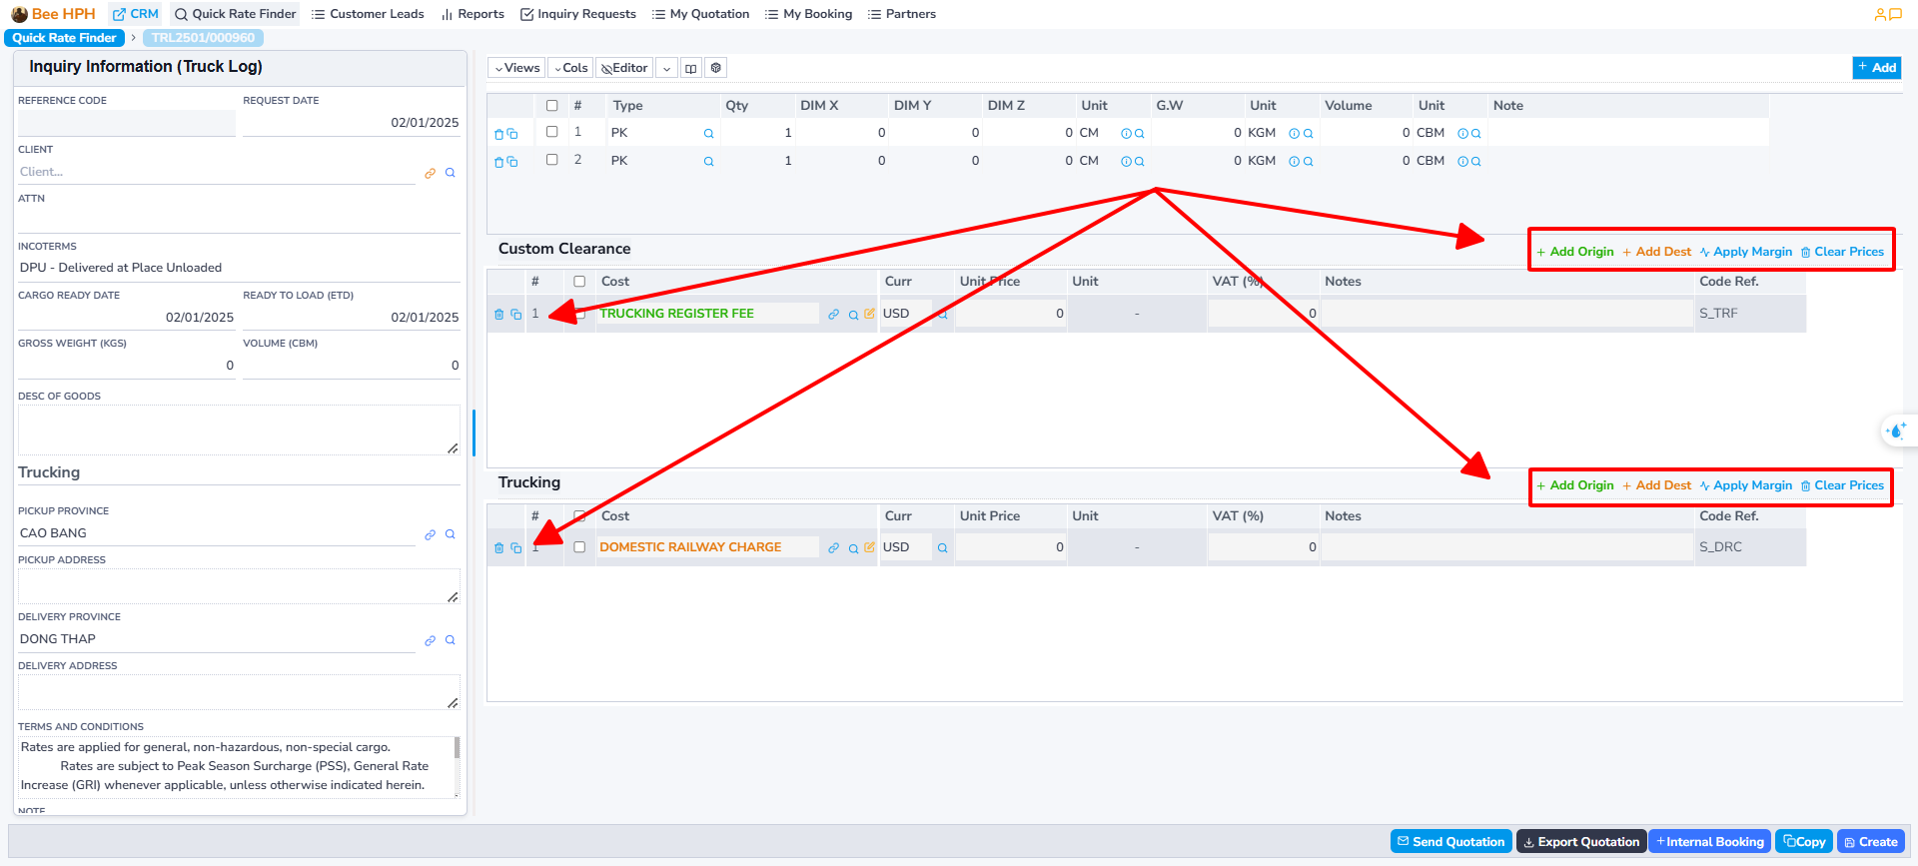Check the DOMESTIC RAILWAY CHARGE row checkbox

click(x=579, y=547)
